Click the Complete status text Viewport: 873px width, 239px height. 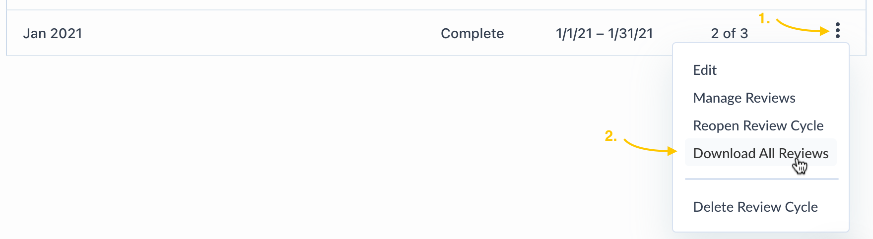pos(472,34)
